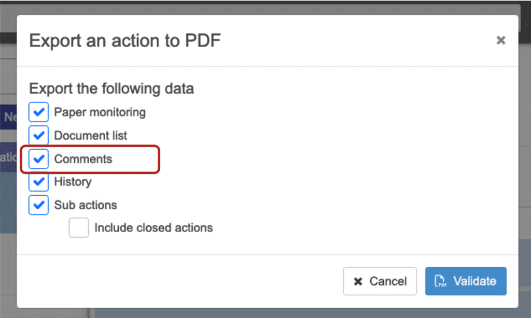531x318 pixels.
Task: Confirm export with Validate button
Action: (x=466, y=281)
